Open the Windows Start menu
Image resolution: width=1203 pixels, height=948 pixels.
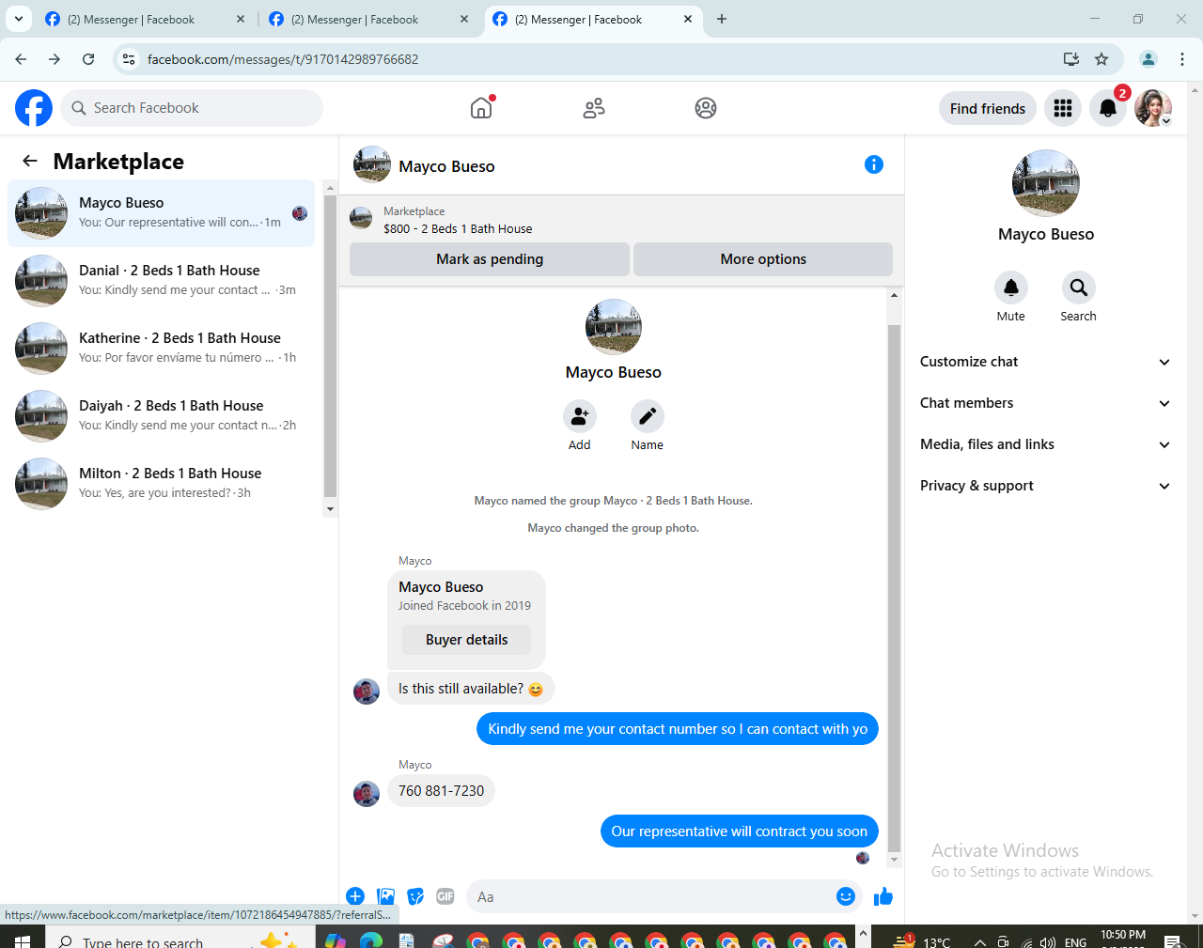23,940
